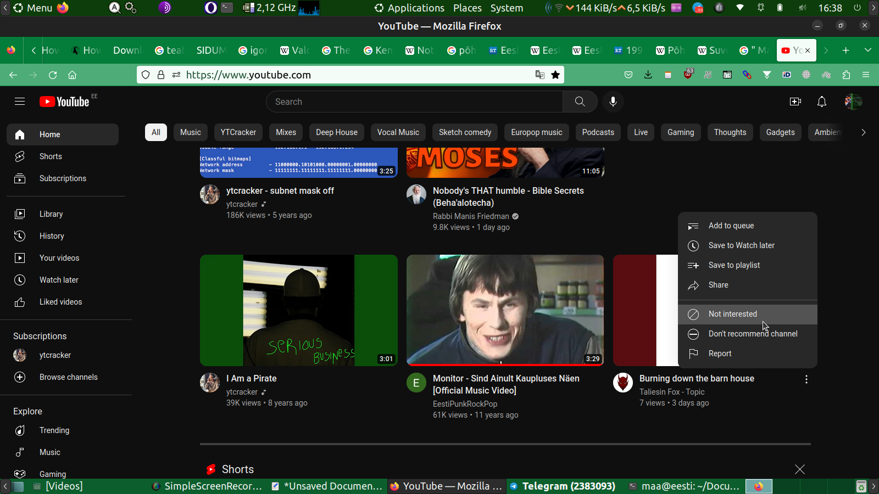Filter feed by Mixes chip
Image resolution: width=879 pixels, height=494 pixels.
286,132
